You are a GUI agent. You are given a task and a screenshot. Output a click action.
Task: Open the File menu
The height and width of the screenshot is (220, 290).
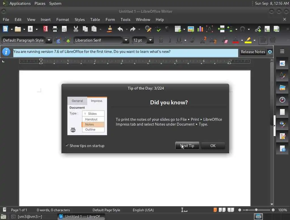click(x=6, y=20)
